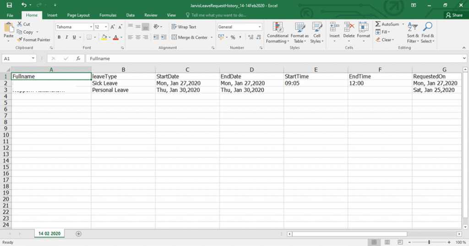This screenshot has width=469, height=246.
Task: Click the Format Painter brush icon
Action: tap(20, 40)
